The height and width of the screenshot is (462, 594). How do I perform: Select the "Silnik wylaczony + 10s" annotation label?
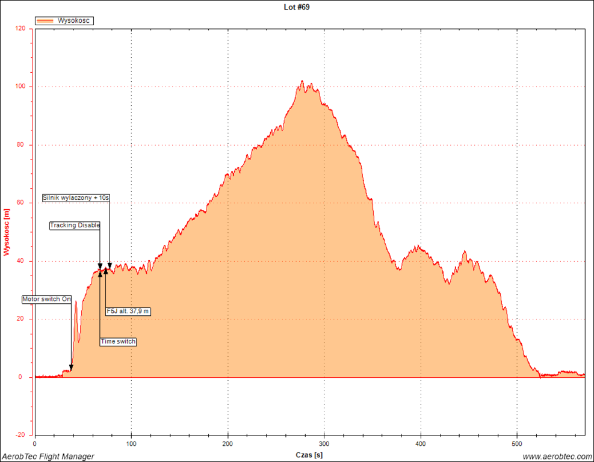click(76, 198)
